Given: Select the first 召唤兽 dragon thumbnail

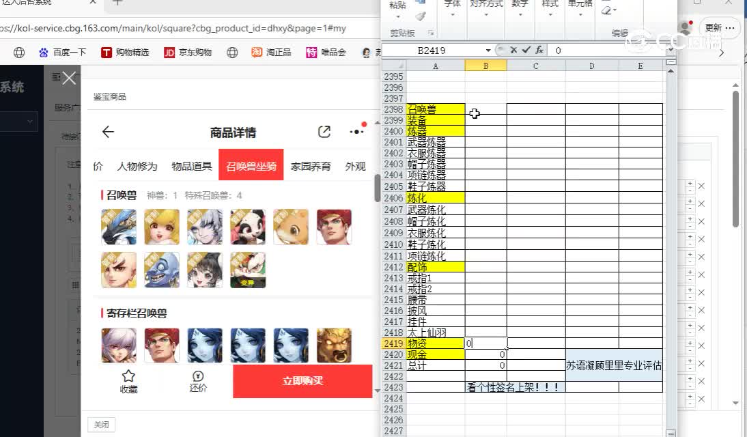Looking at the screenshot, I should [119, 227].
